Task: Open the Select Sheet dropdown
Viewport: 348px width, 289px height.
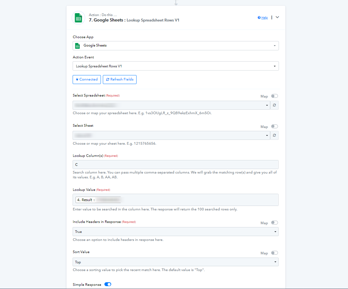Action: (x=171, y=135)
